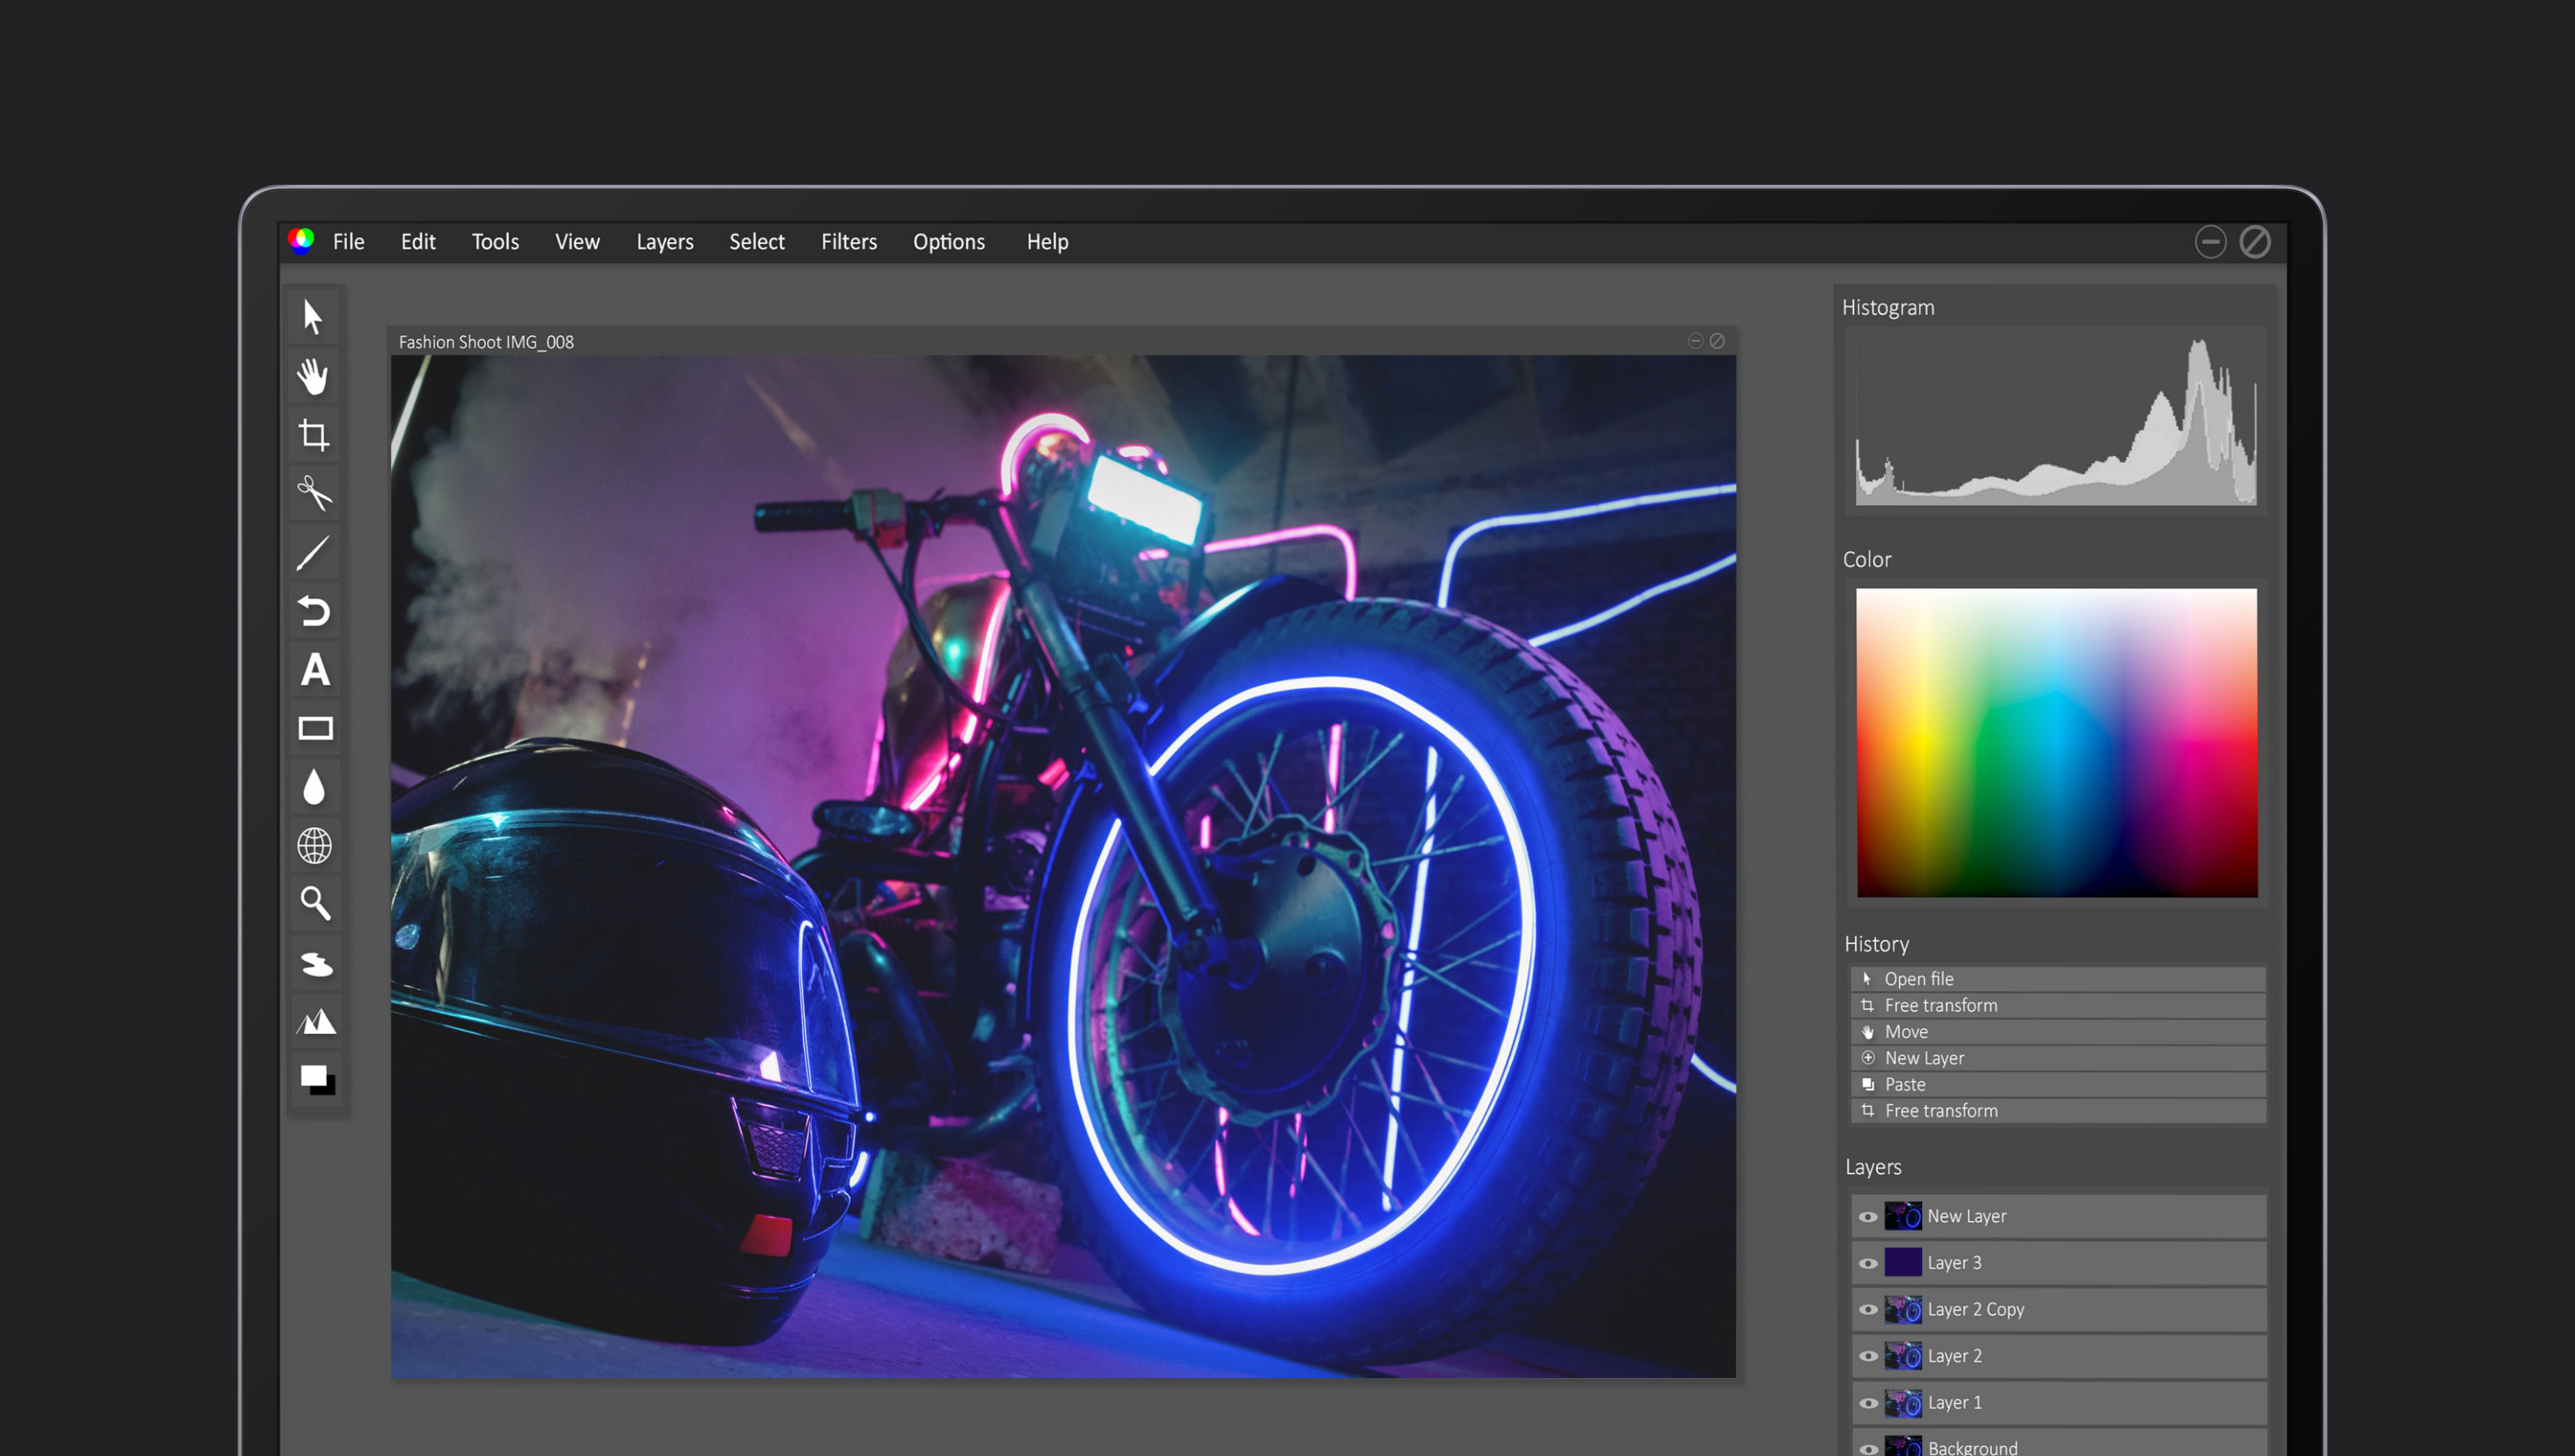Toggle Layer 1 eye icon
The height and width of the screenshot is (1456, 2575).
pyautogui.click(x=1867, y=1403)
